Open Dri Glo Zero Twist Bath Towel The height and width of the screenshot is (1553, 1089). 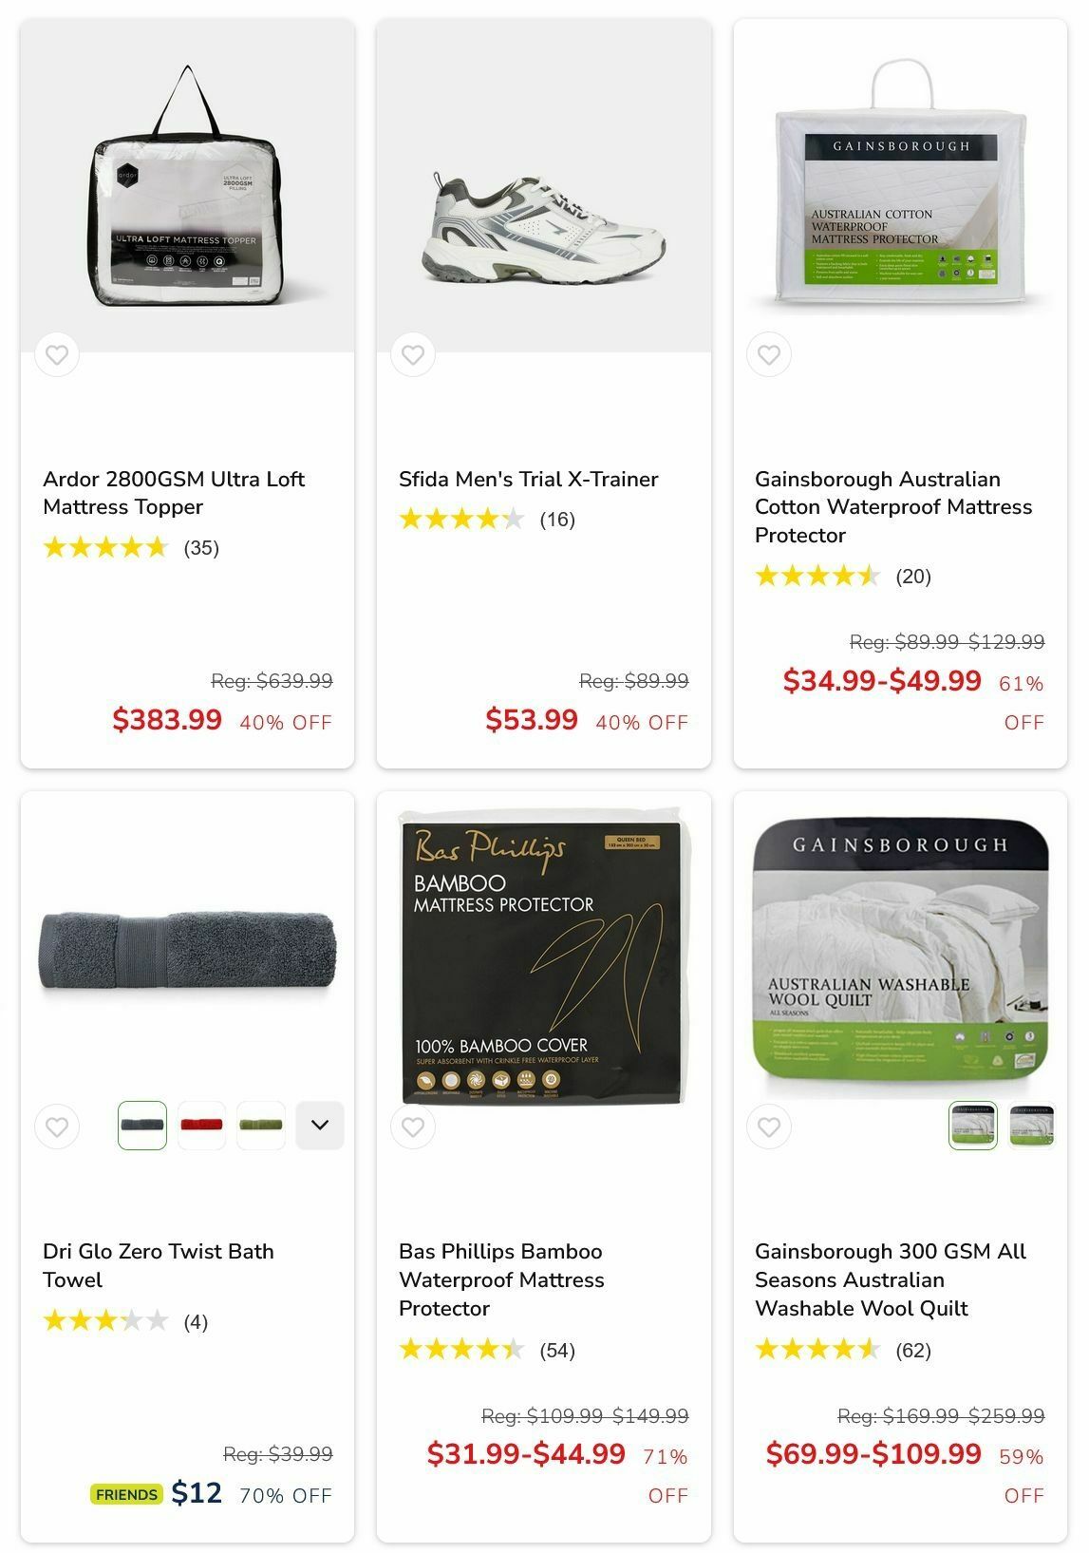(159, 1265)
